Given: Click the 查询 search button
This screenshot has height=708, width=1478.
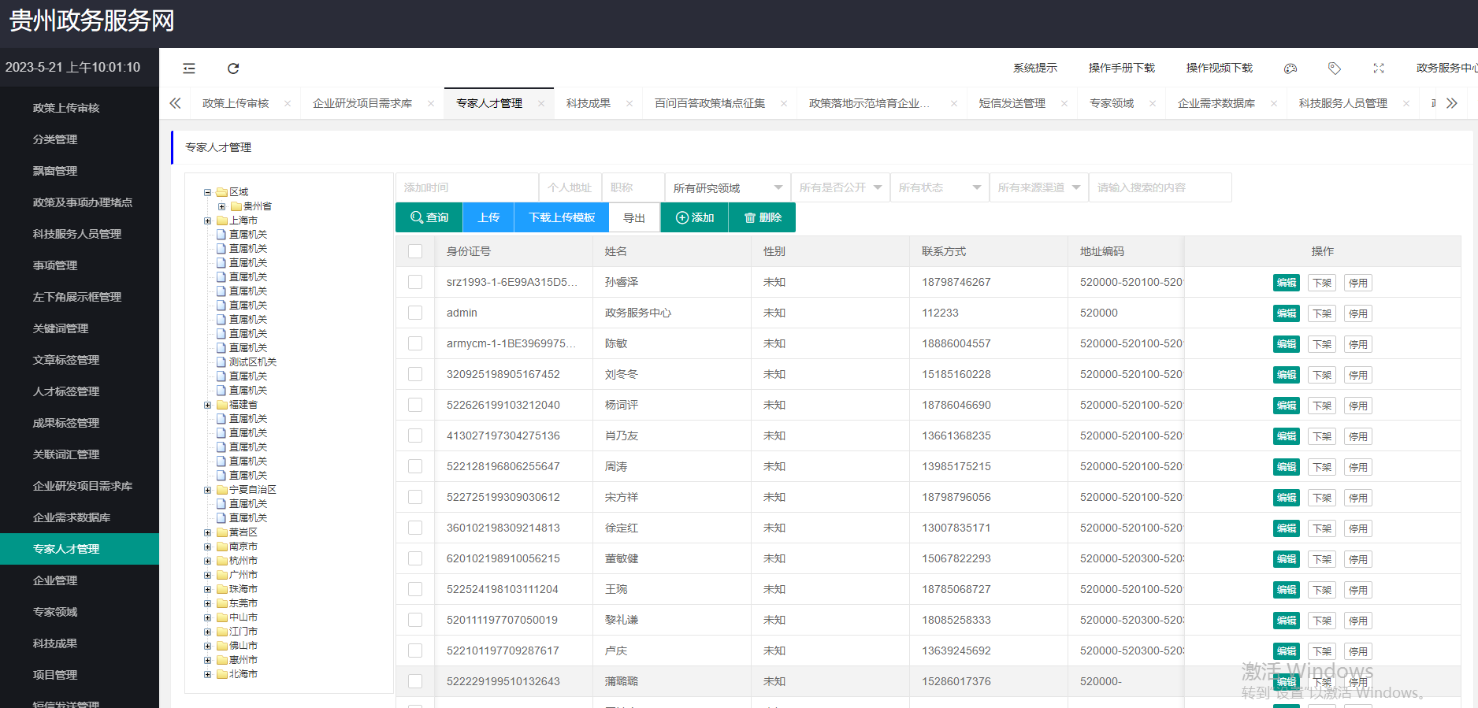Looking at the screenshot, I should click(429, 217).
